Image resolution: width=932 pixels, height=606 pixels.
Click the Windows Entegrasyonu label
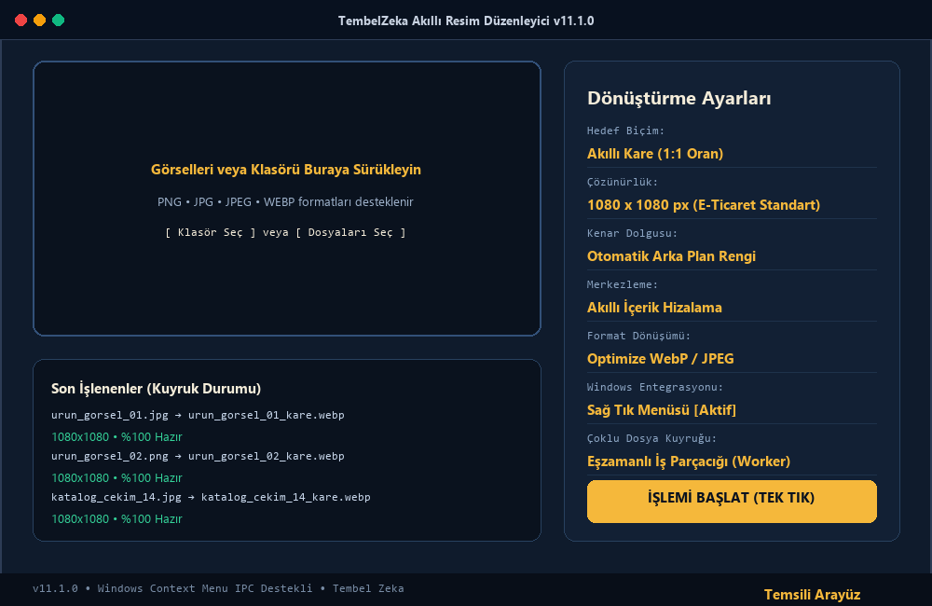[655, 387]
